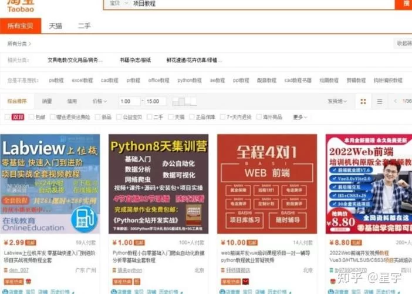Go to previous results page arrow
Image resolution: width=412 pixels, height=294 pixels.
pyautogui.click(x=395, y=101)
